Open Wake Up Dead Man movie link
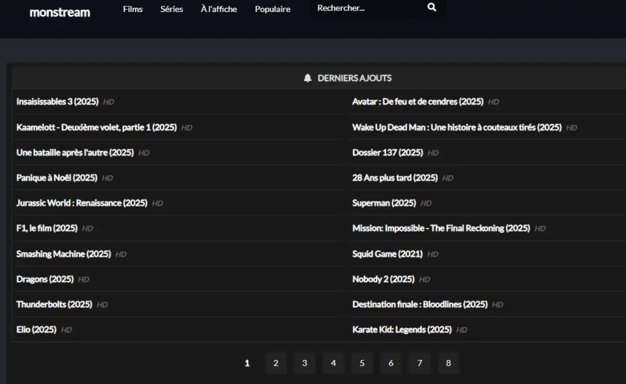 click(456, 127)
